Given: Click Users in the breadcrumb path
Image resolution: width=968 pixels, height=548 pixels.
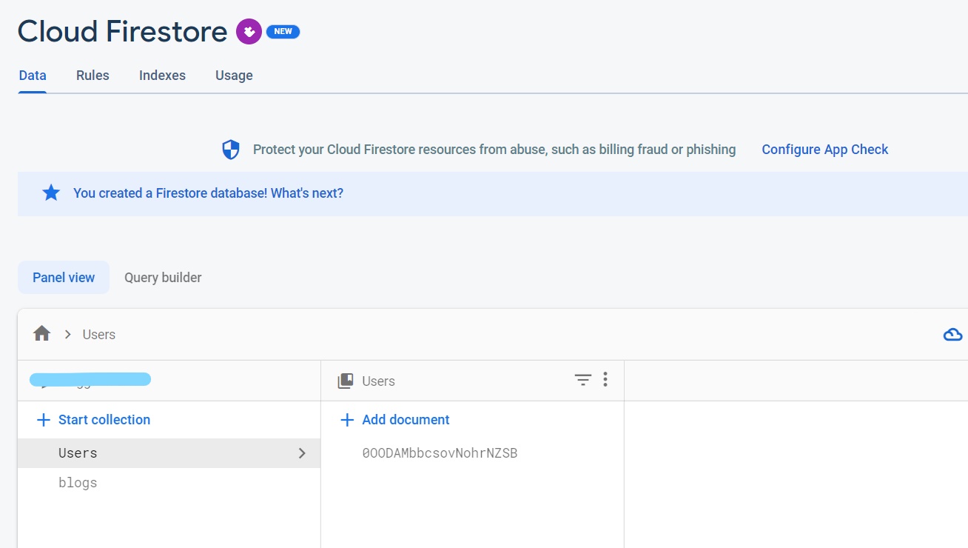Looking at the screenshot, I should [x=99, y=335].
